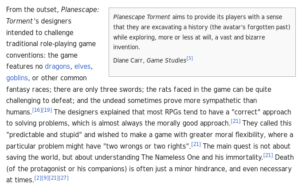The width and height of the screenshot is (306, 189).
Task: Open the dragons link
Action: point(57,67)
